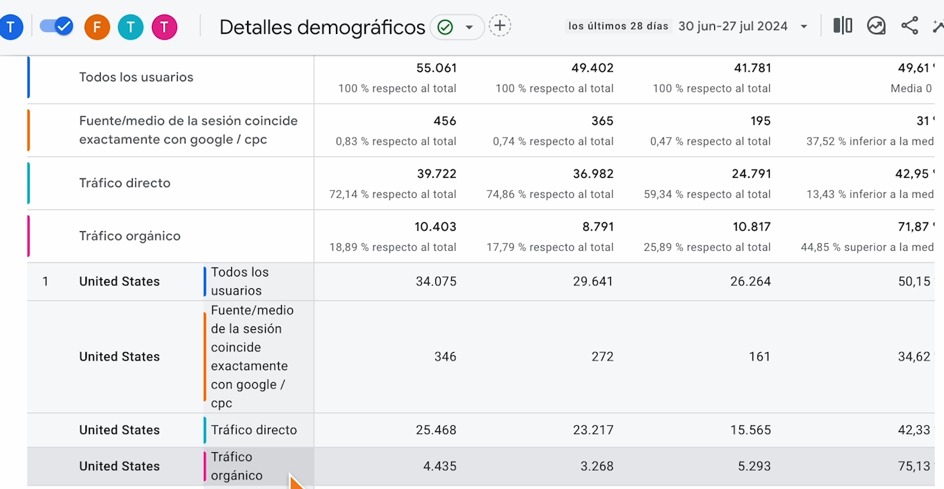
Task: Click the direct traffic value 24.791
Action: [x=751, y=174]
